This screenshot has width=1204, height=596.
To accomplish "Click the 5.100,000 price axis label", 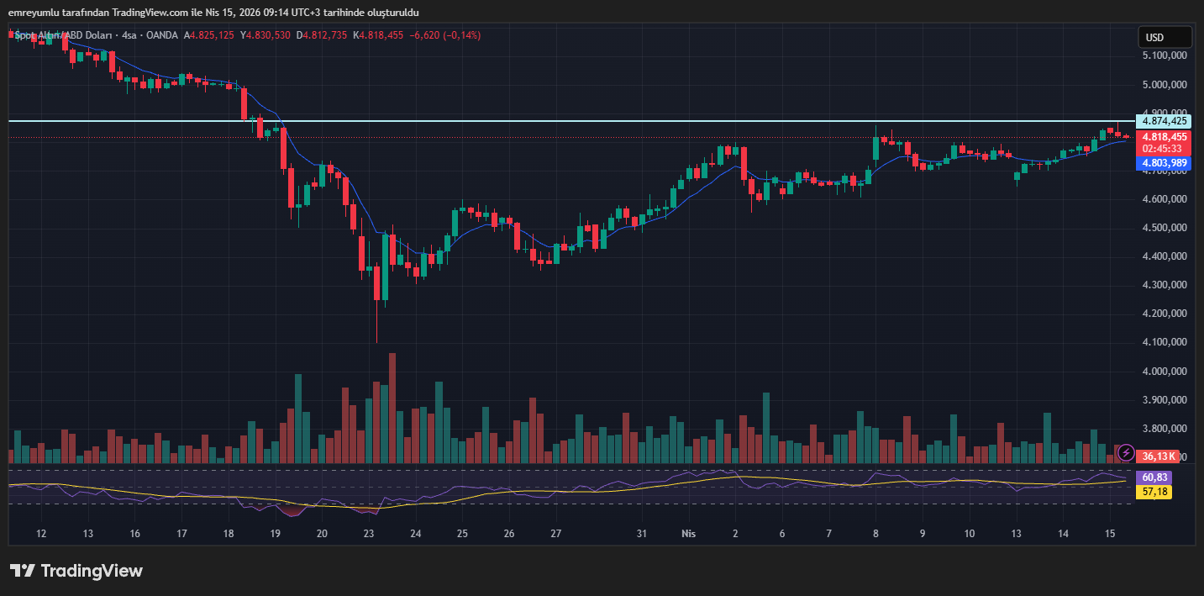I will click(x=1165, y=55).
